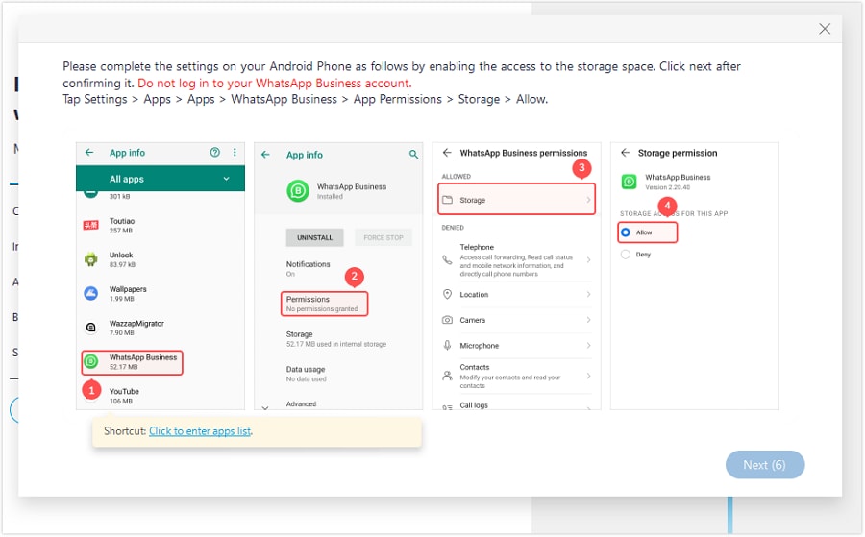The image size is (865, 537).
Task: Click the Toutiao app icon
Action: coord(91,225)
